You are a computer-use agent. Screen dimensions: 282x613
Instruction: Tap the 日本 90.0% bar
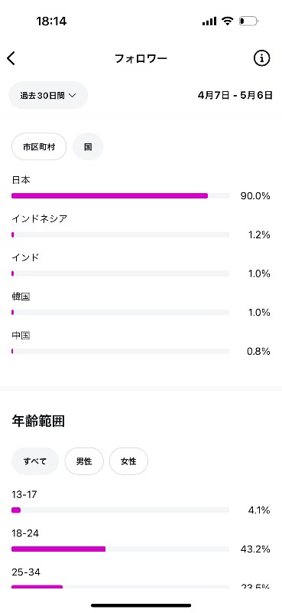coord(121,196)
